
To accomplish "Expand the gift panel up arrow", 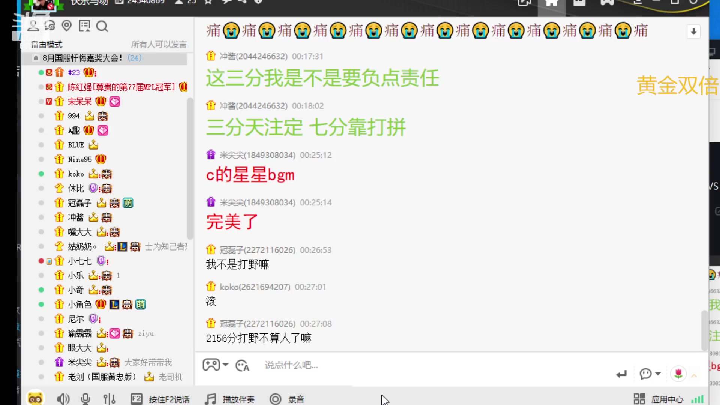I will tap(694, 375).
